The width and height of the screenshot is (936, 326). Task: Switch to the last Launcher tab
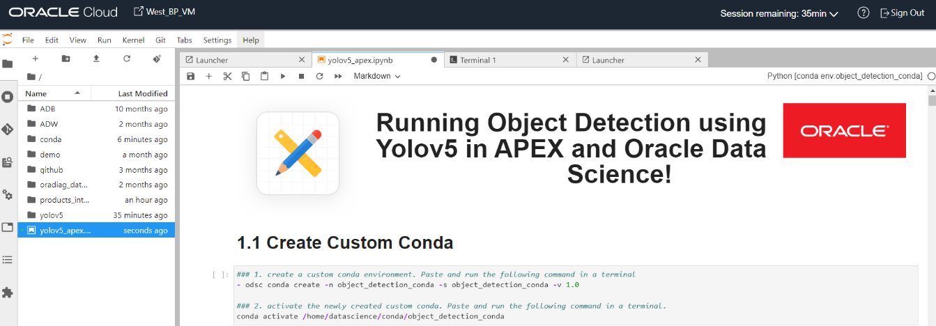(x=642, y=60)
